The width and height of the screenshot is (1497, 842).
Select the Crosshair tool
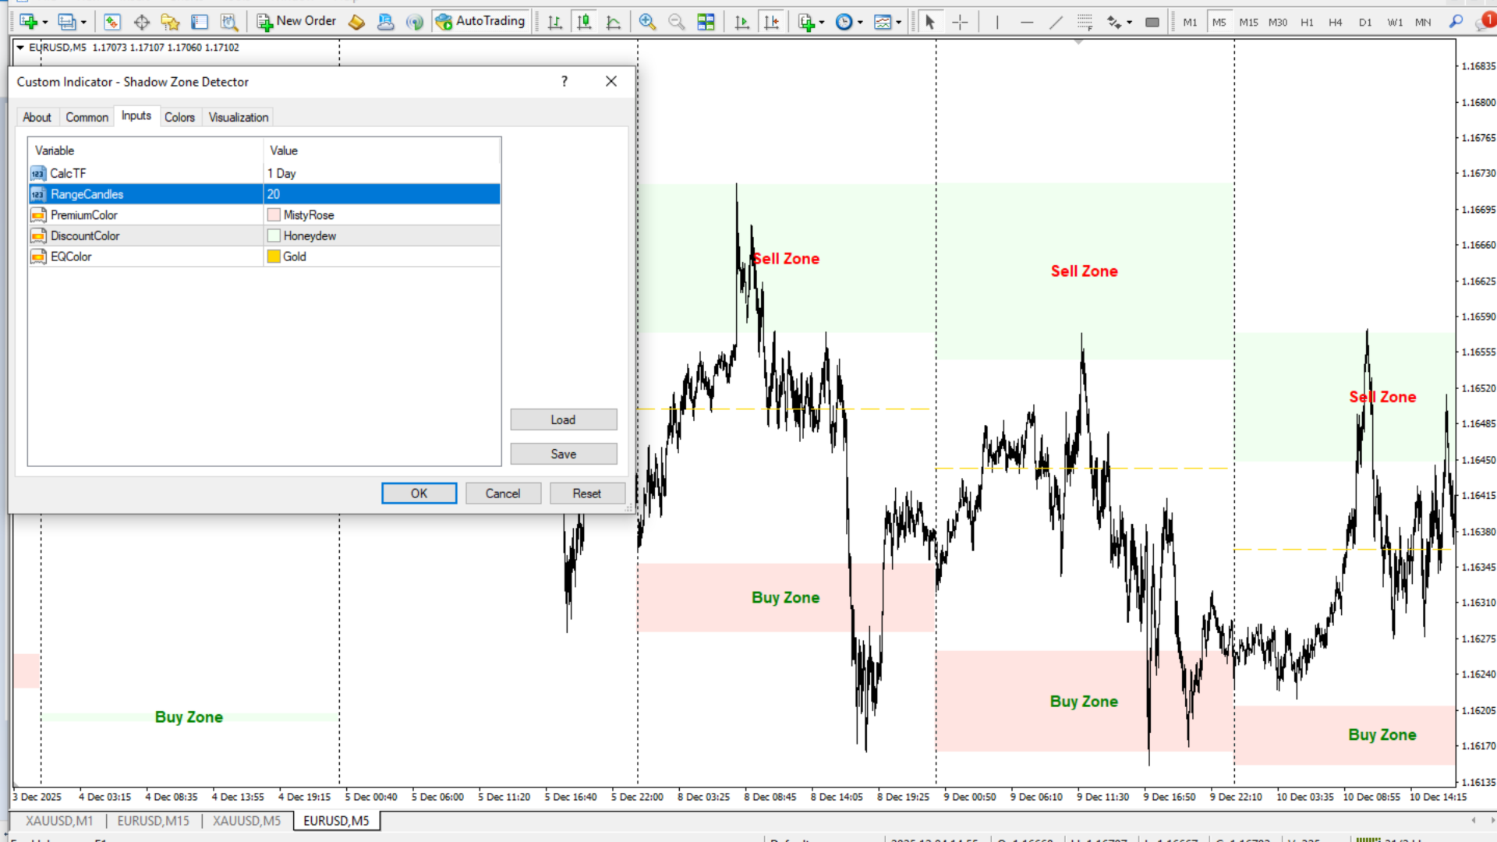(960, 22)
